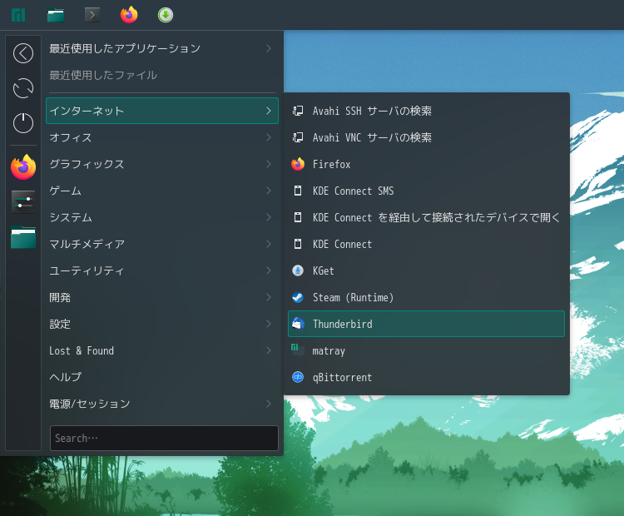
Task: Launch KGet from the Internet submenu
Action: click(426, 270)
